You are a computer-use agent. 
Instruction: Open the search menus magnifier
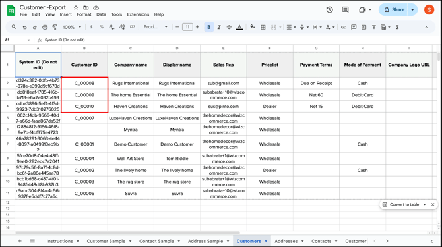pyautogui.click(x=14, y=27)
